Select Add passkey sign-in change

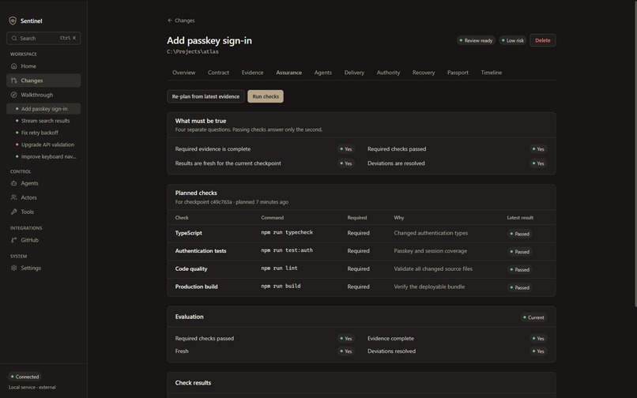coord(43,109)
